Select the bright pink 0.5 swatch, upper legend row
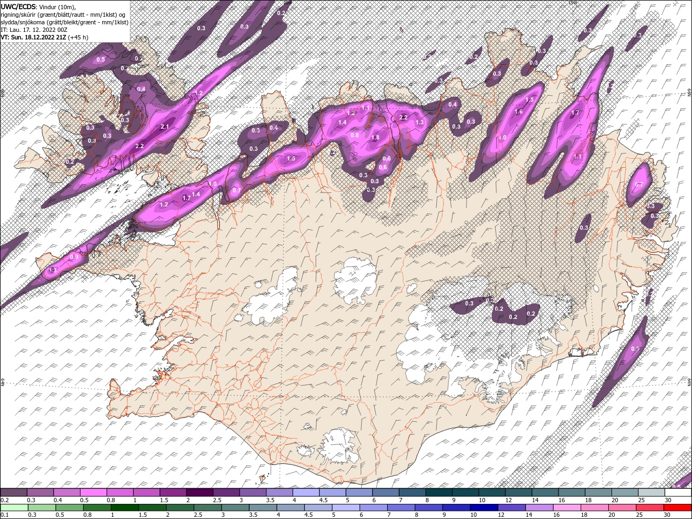Screen dimensions: 692x519 coord(93,493)
